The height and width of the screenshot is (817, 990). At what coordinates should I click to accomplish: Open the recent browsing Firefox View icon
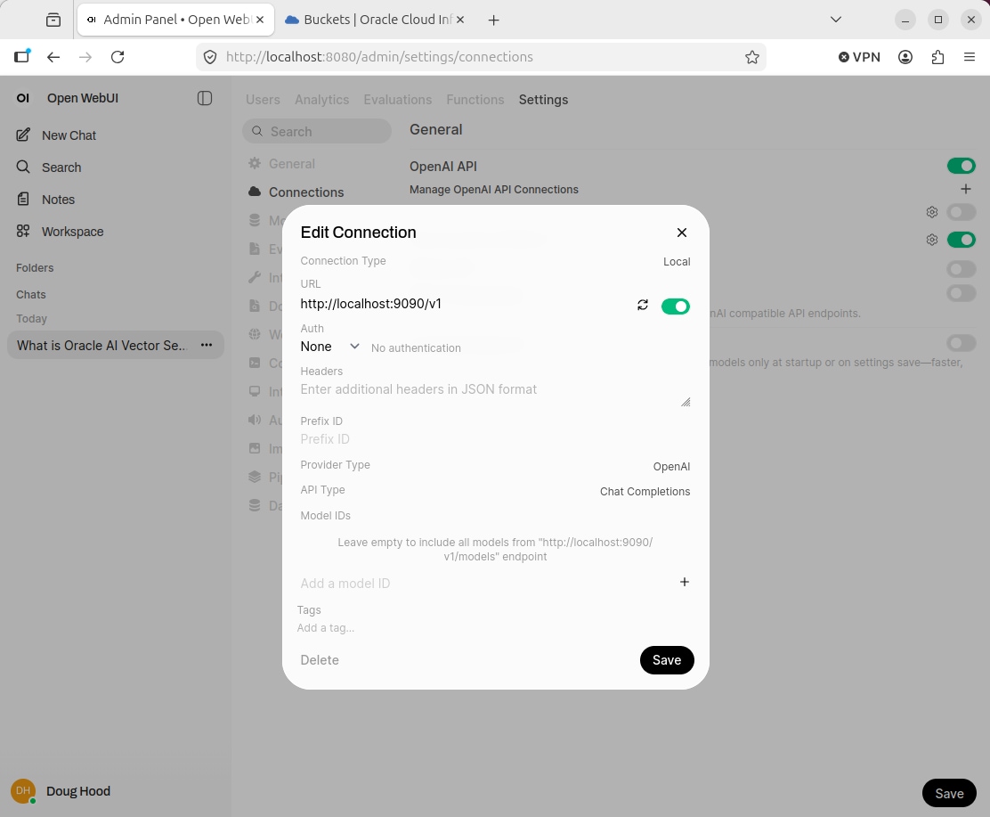point(53,20)
